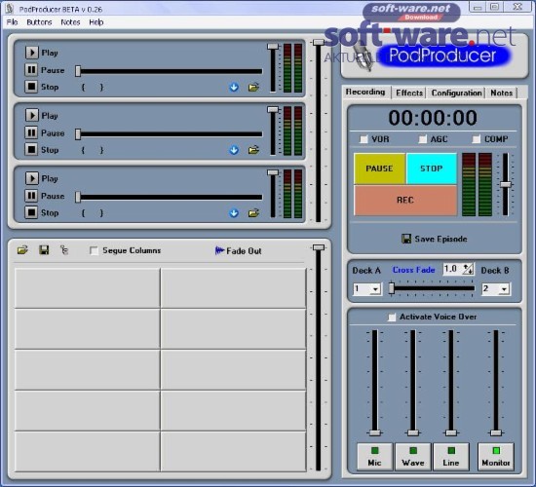Click blue download arrow on first deck

pyautogui.click(x=234, y=88)
